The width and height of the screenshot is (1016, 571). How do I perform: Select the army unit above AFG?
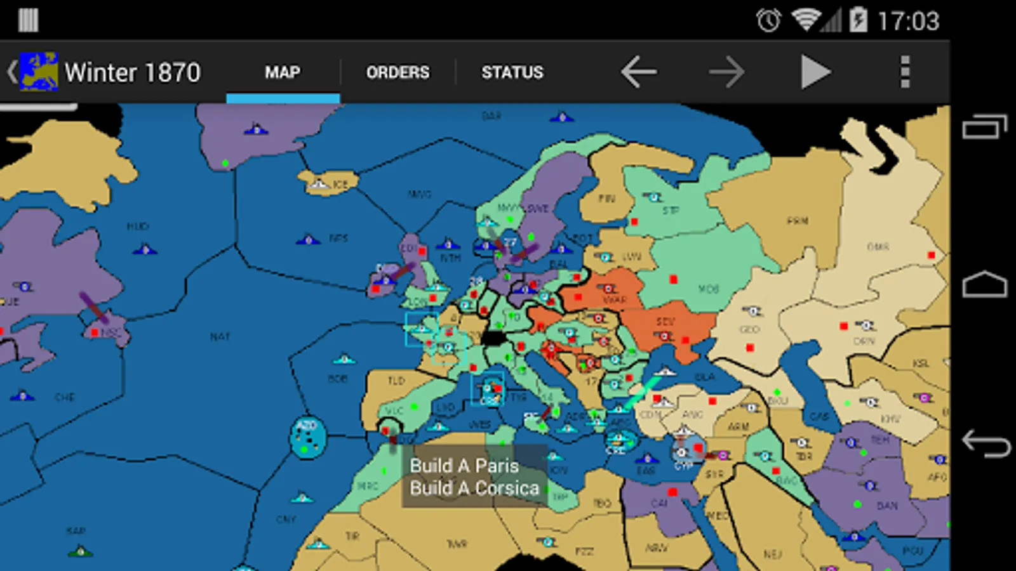939,459
